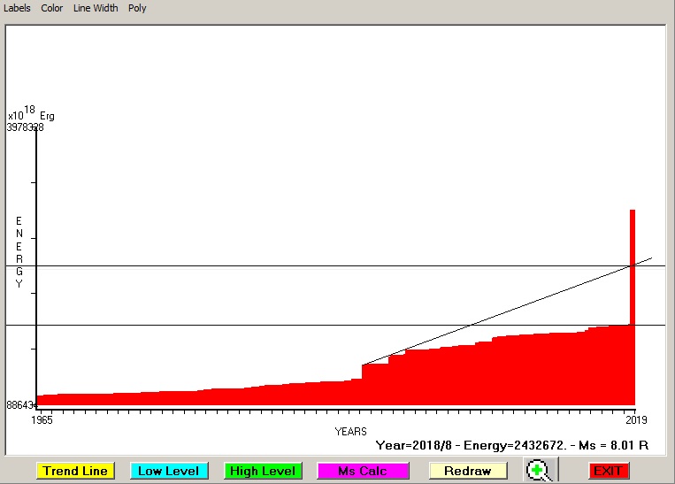Open the Line Width menu
The width and height of the screenshot is (675, 484).
(x=96, y=8)
